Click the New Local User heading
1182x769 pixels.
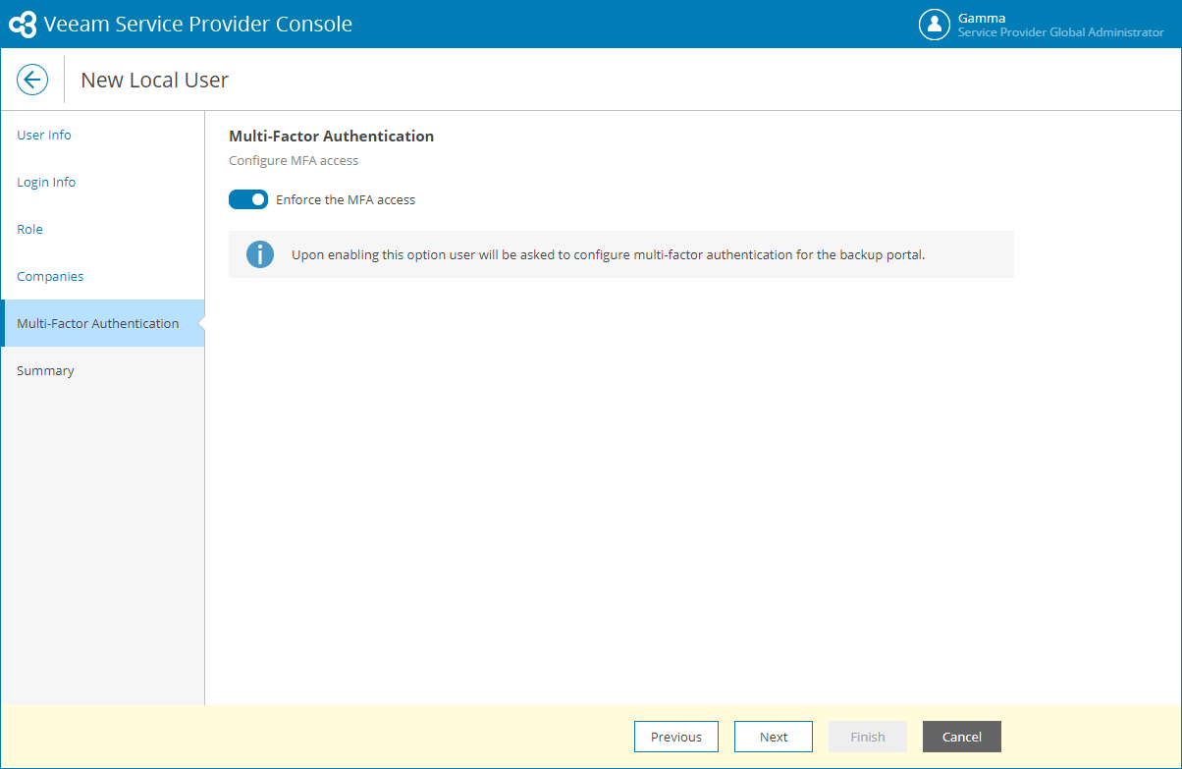click(154, 81)
